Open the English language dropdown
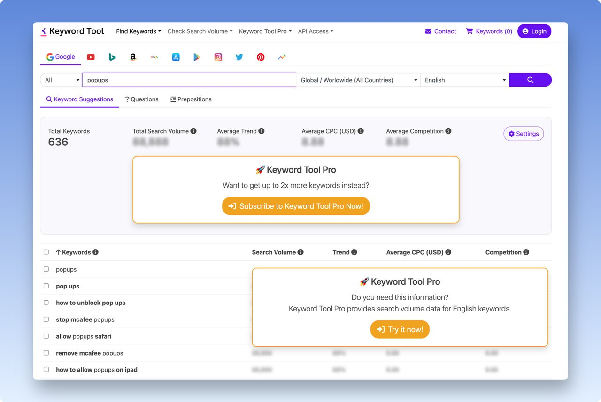This screenshot has height=402, width=601. tap(464, 80)
